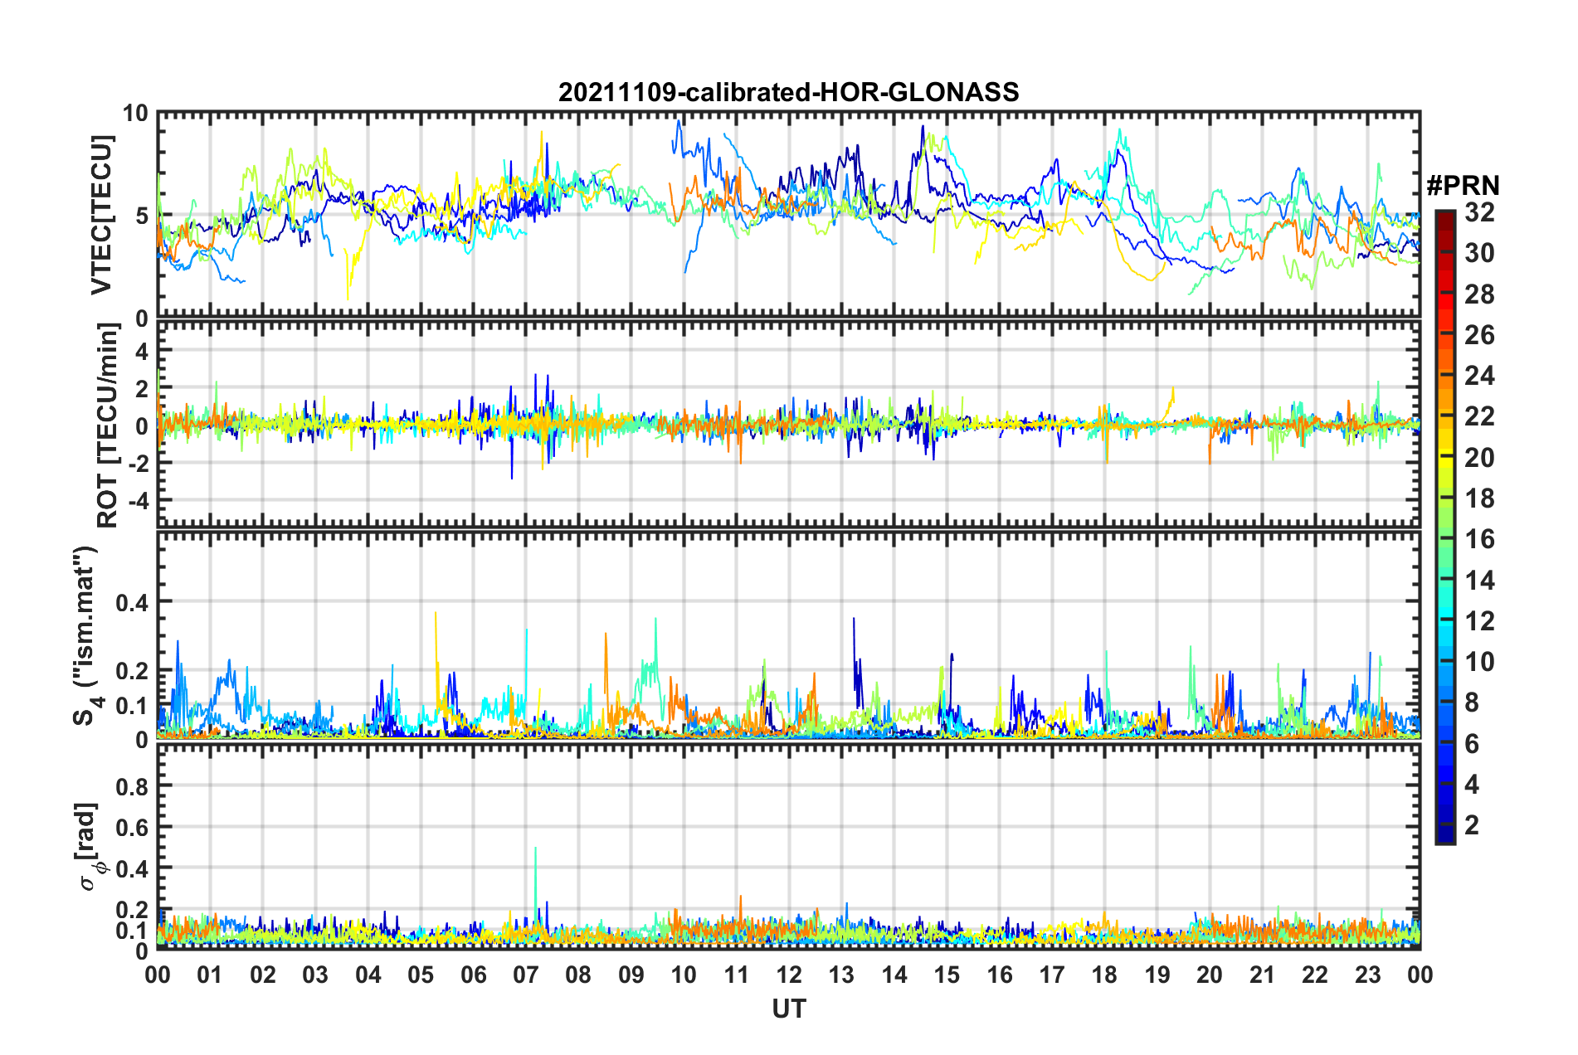Click the 23 hour tick on the UT axis
This screenshot has width=1578, height=1055.
[1367, 975]
